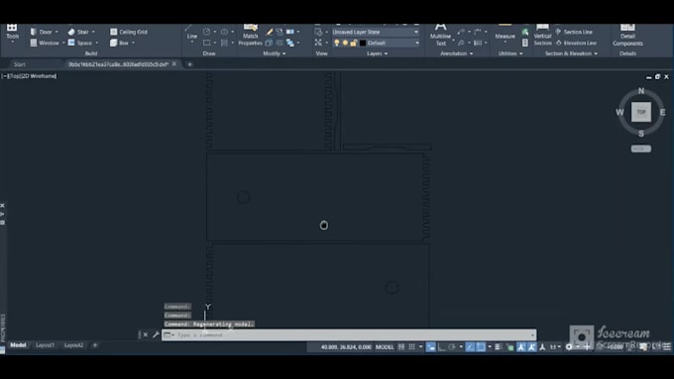Toggle lineweight display in status bar

(x=498, y=346)
